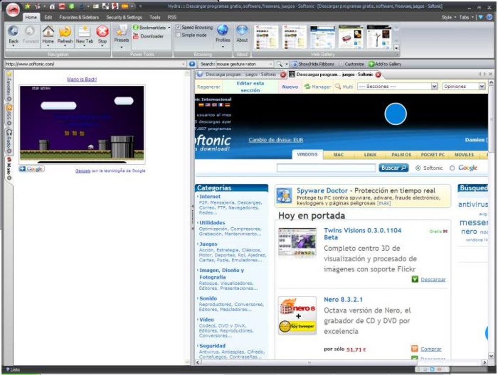Image resolution: width=498 pixels, height=375 pixels.
Task: Switch to the Edit ribbon tab
Action: 48,17
